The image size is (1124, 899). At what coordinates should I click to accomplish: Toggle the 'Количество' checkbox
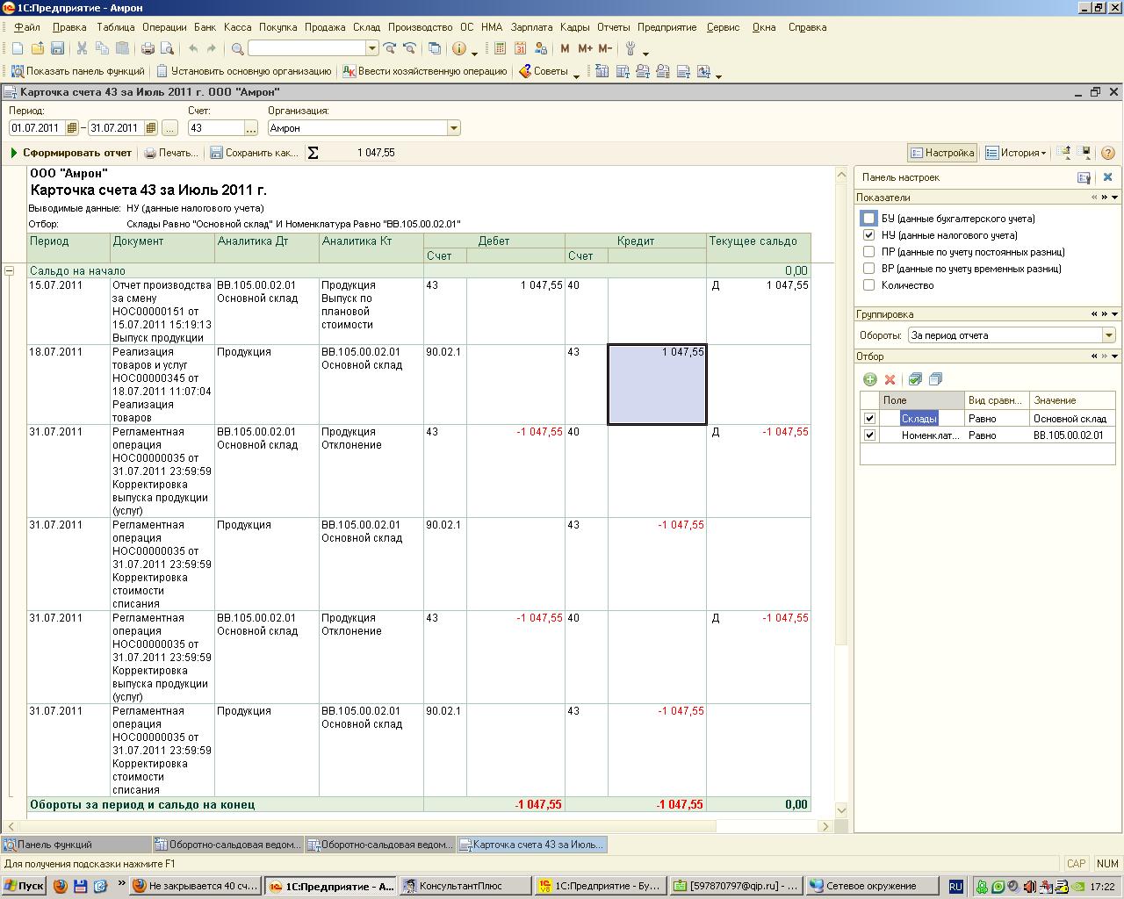[x=868, y=285]
